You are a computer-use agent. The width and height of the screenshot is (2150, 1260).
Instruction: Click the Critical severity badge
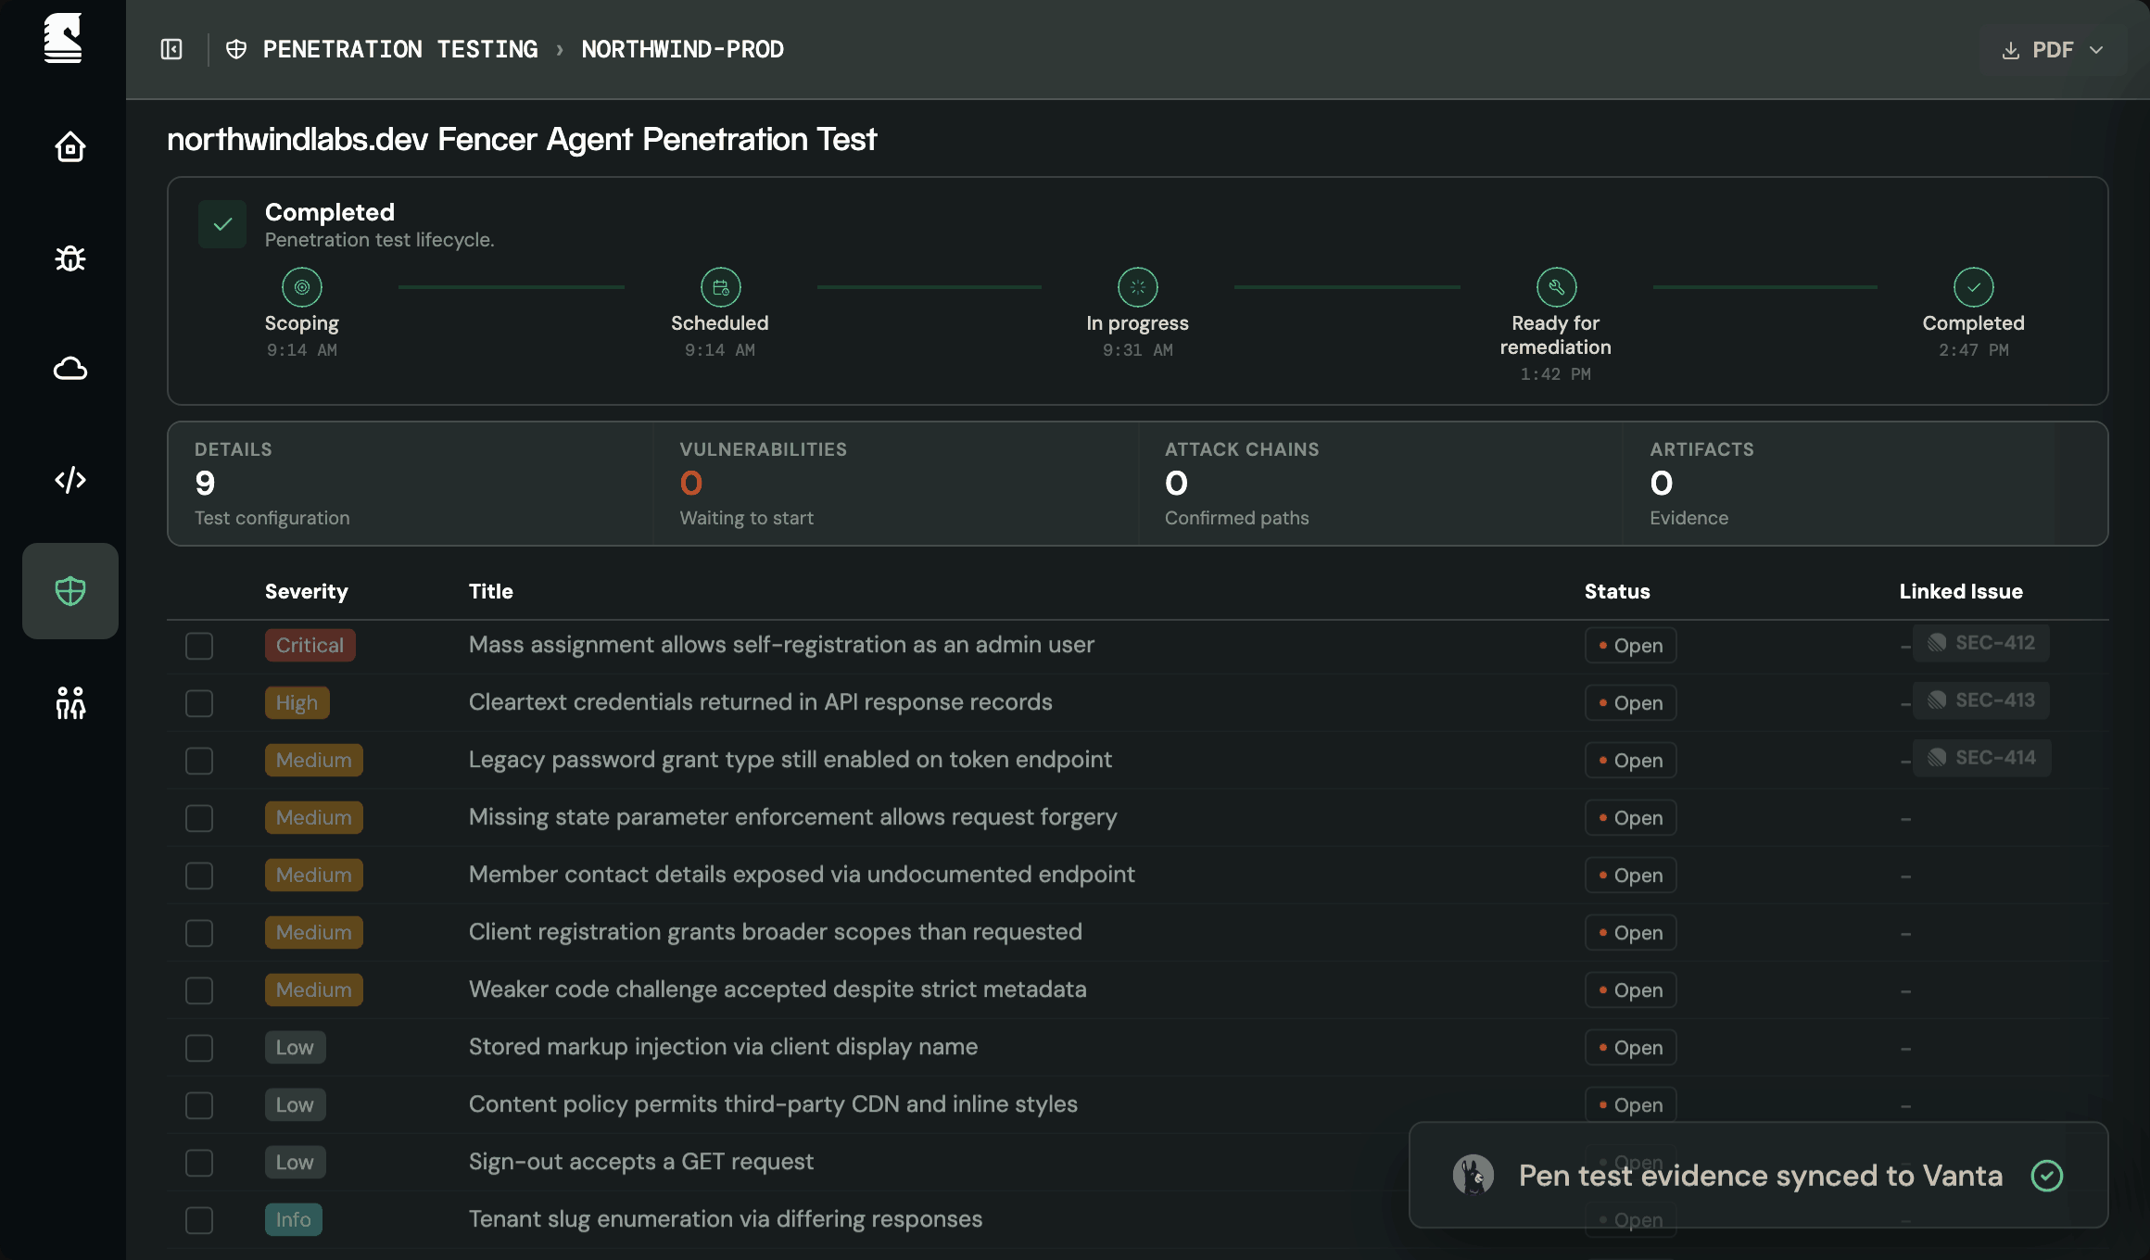(x=310, y=645)
